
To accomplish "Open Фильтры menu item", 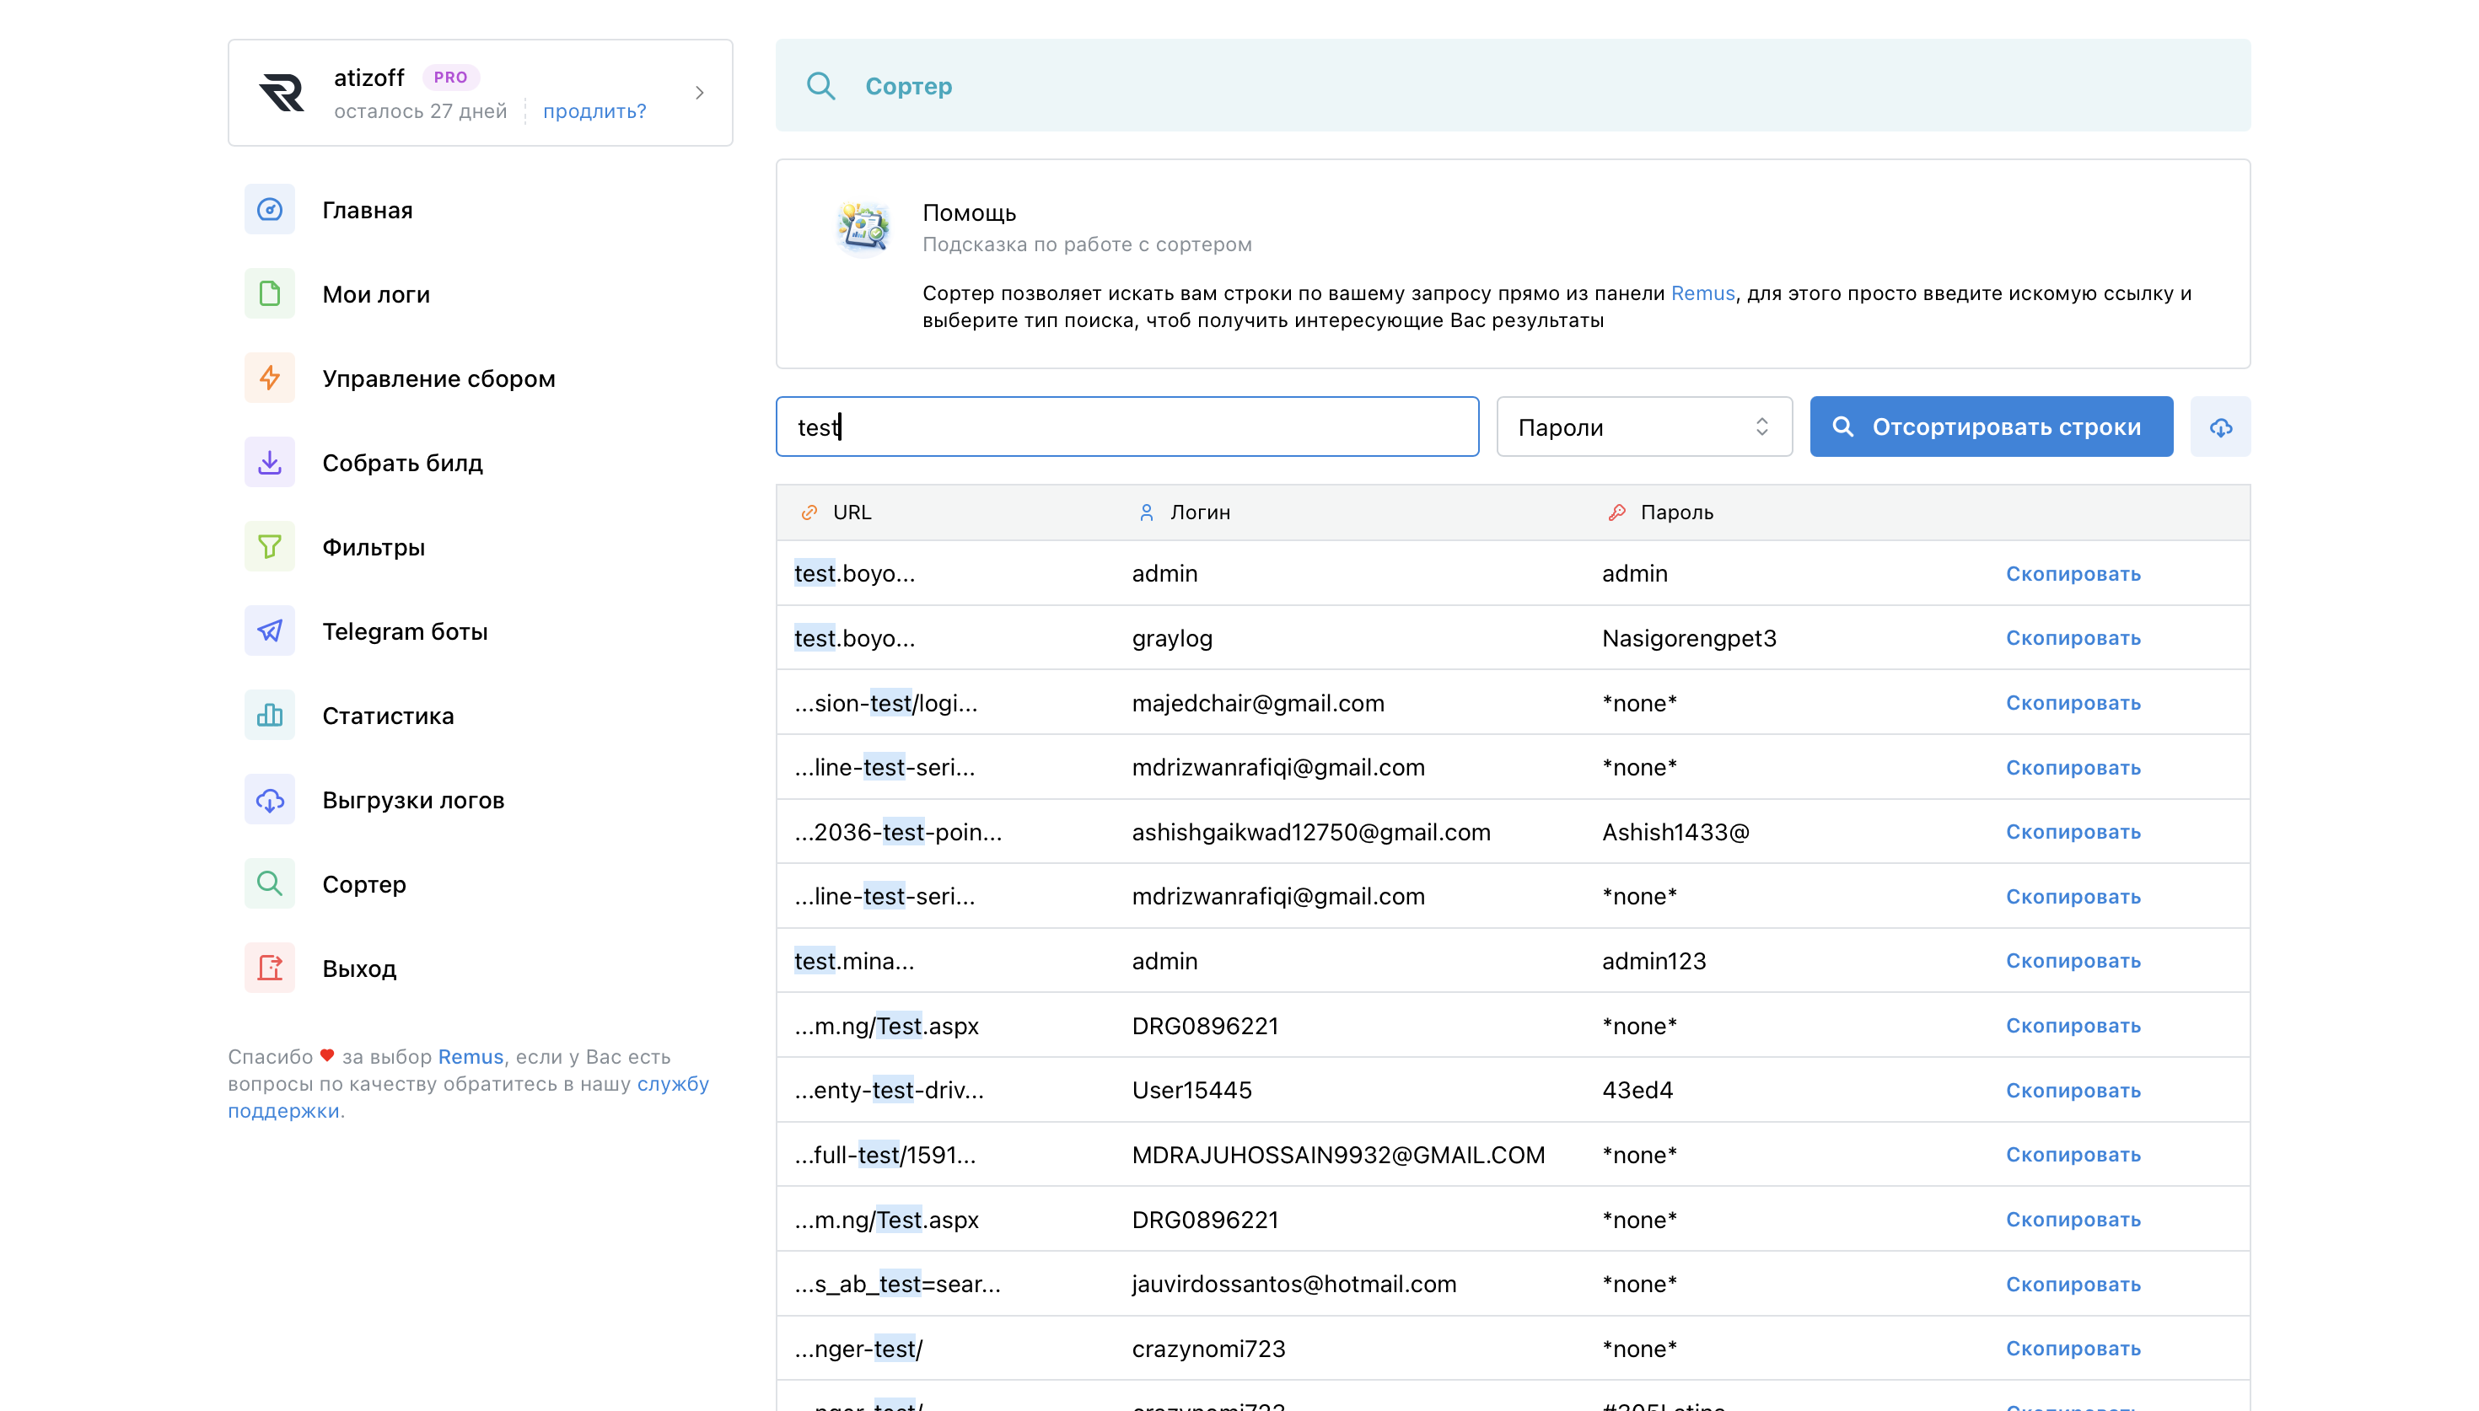I will click(373, 548).
